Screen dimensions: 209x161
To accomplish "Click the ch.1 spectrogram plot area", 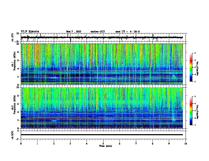I will 102,64.
